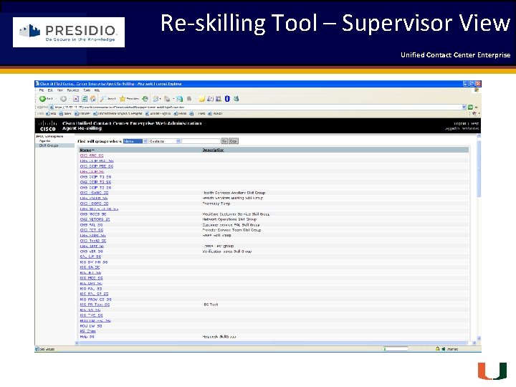This screenshot has width=516, height=387.
Task: Click the Presidio logo on the slide
Action: point(69,32)
